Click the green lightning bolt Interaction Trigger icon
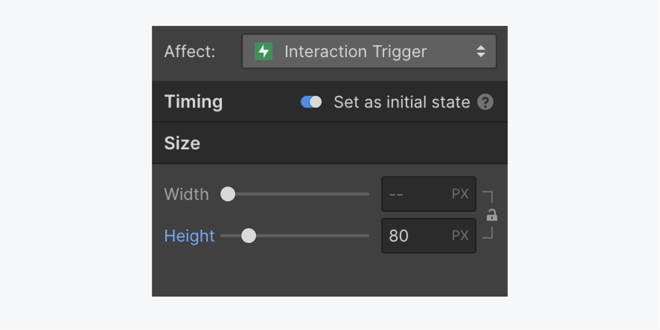 (263, 52)
